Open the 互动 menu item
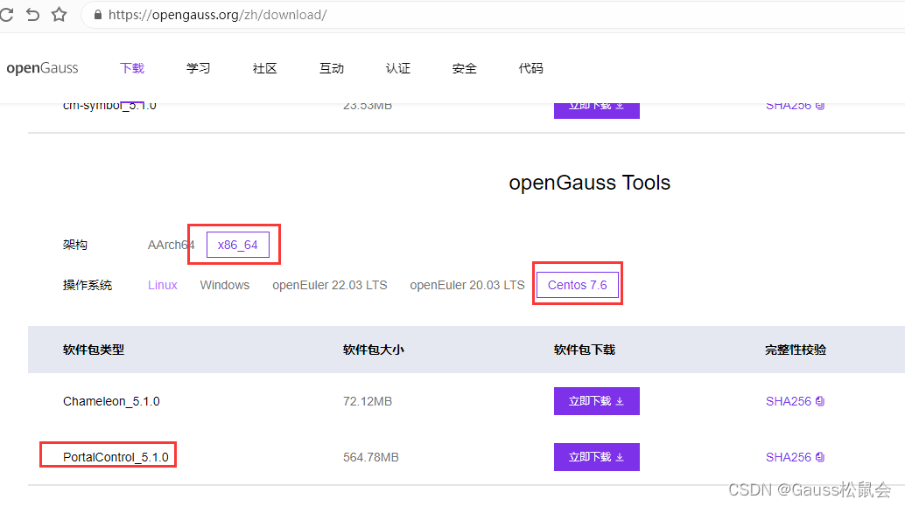This screenshot has height=506, width=905. click(332, 68)
